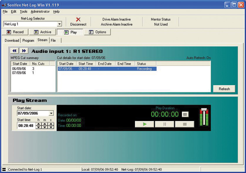The height and width of the screenshot is (173, 246).
Task: Click the Refresh button
Action: [224, 89]
